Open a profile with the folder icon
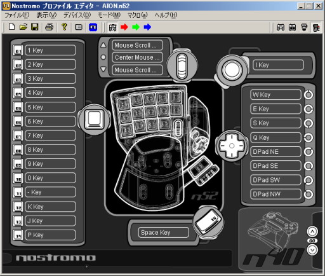This screenshot has height=276, width=325. pyautogui.click(x=23, y=27)
